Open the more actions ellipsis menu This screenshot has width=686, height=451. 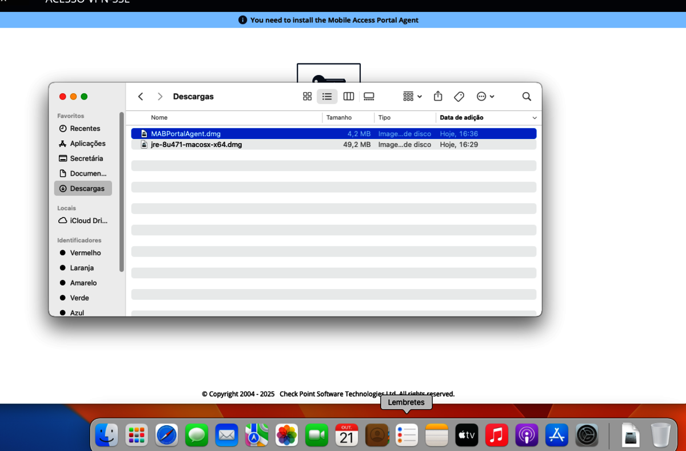[485, 97]
